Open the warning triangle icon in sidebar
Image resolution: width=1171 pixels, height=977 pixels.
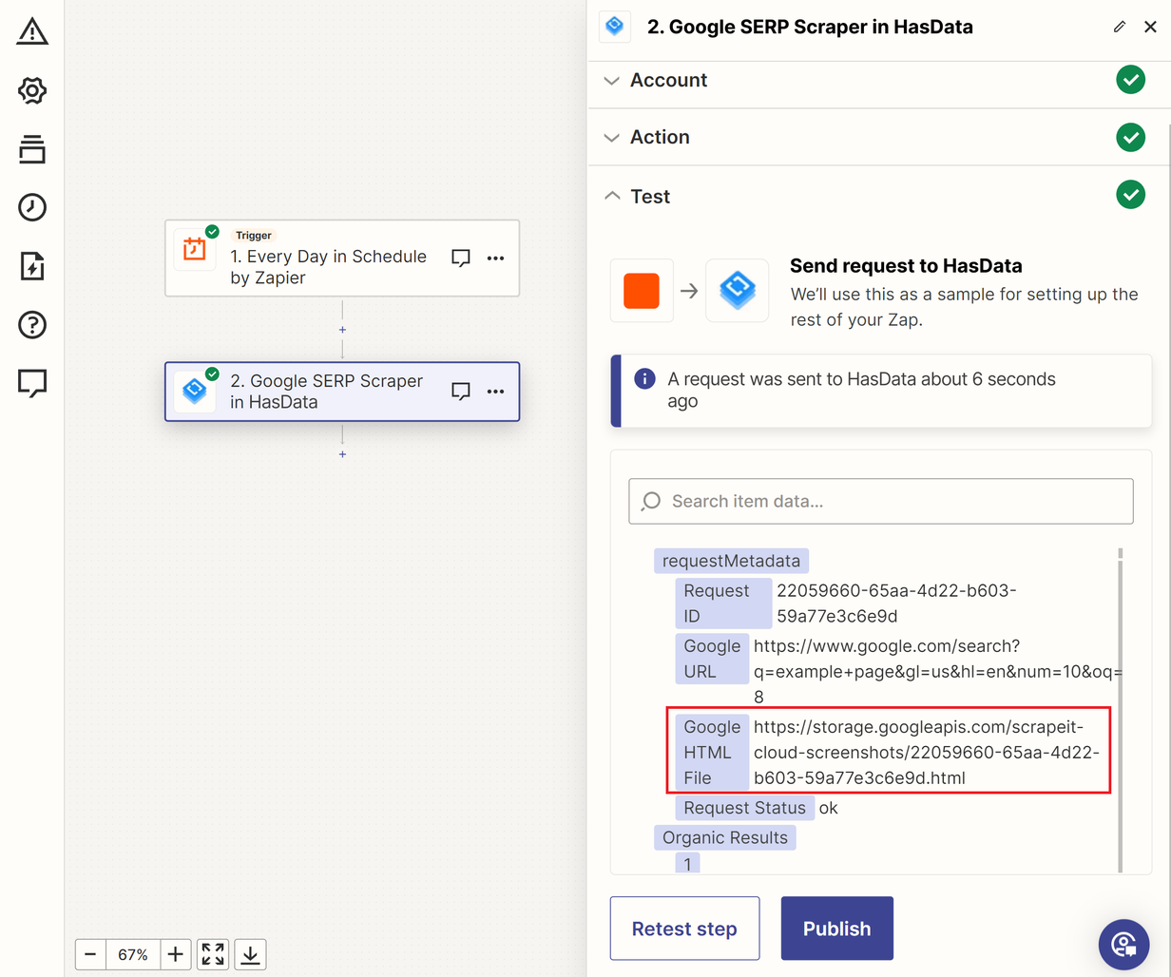[x=32, y=31]
